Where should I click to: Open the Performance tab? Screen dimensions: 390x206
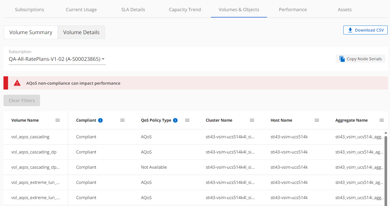(x=293, y=9)
